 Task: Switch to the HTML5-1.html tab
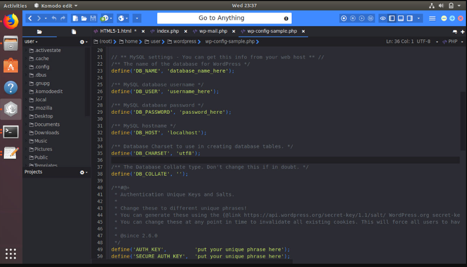coord(115,31)
